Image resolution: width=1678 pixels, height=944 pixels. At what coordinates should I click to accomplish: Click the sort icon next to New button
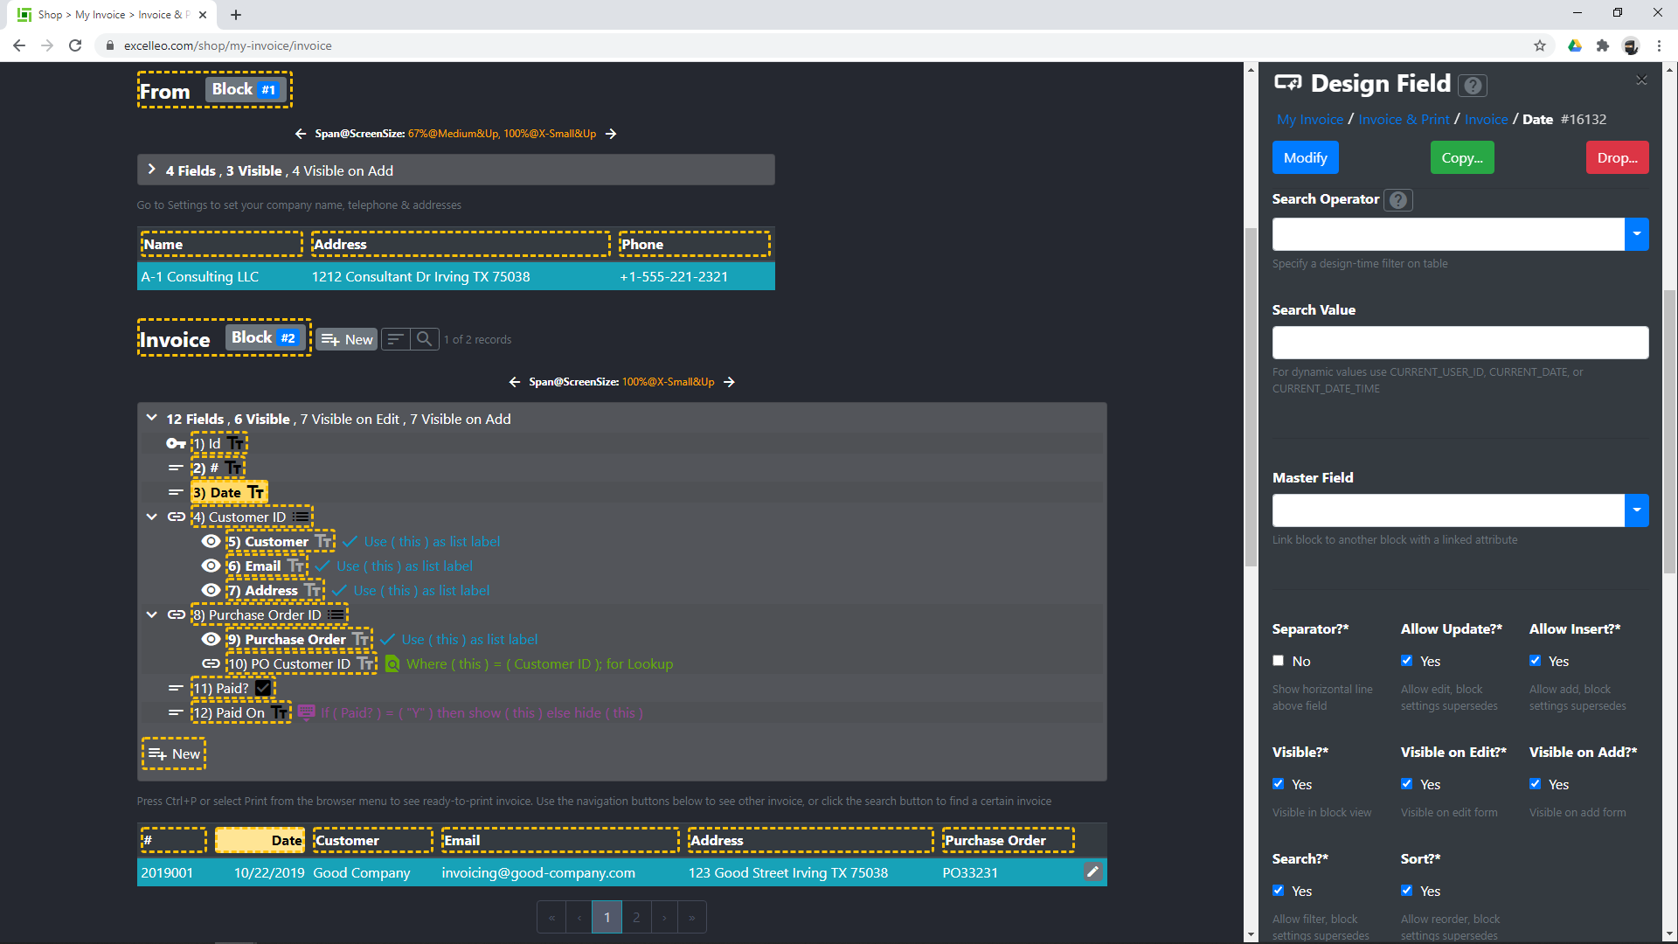(x=395, y=339)
